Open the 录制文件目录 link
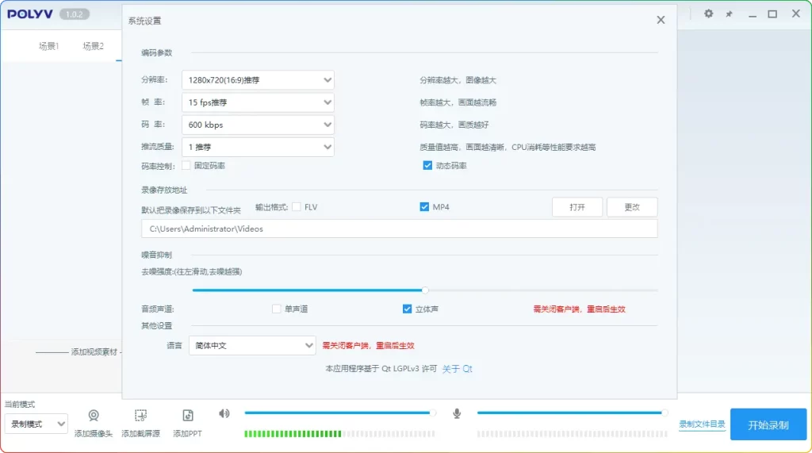Image resolution: width=812 pixels, height=453 pixels. (702, 424)
